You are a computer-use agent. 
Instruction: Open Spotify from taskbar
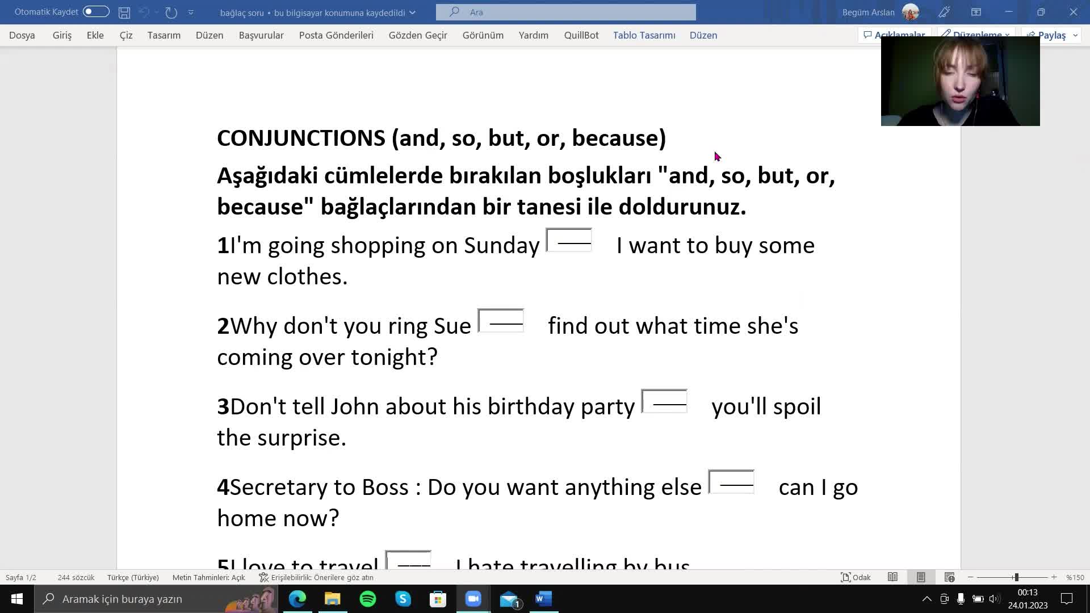(368, 599)
